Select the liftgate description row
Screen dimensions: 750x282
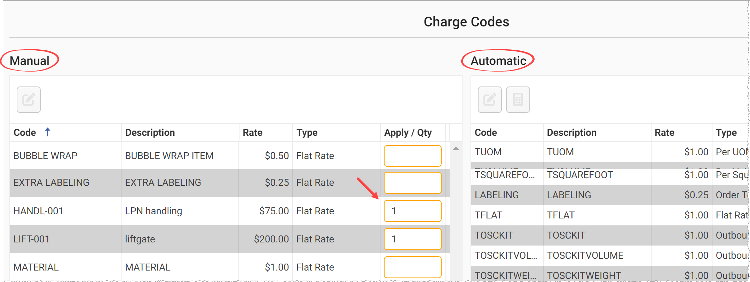[x=140, y=239]
